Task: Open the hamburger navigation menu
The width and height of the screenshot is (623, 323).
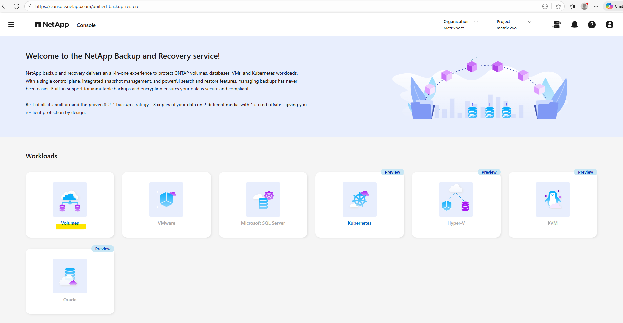Action: point(11,25)
